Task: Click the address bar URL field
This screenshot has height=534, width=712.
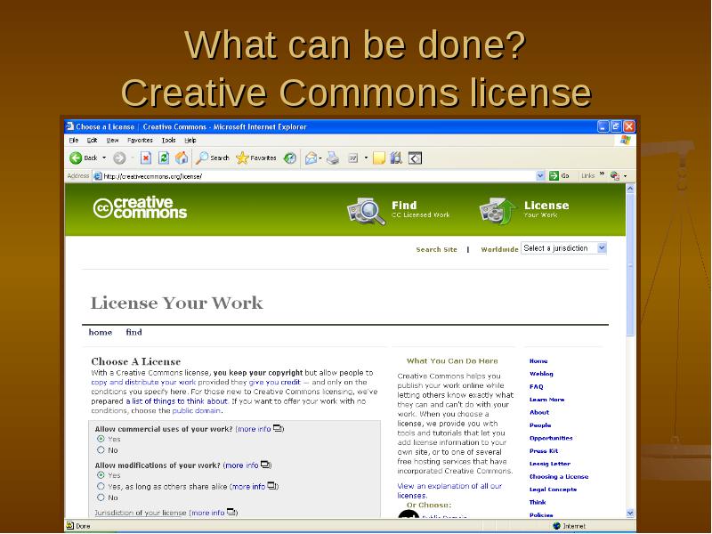Action: [x=314, y=176]
